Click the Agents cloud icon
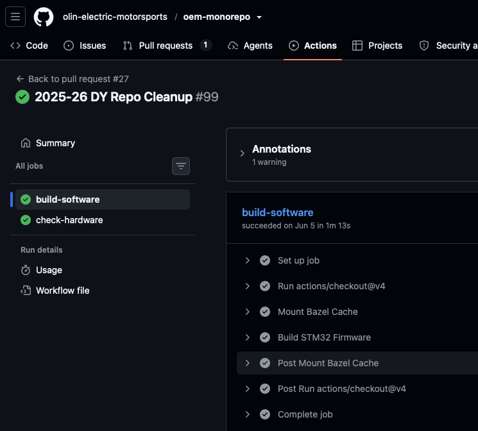Viewport: 478px width, 431px height. click(x=233, y=46)
